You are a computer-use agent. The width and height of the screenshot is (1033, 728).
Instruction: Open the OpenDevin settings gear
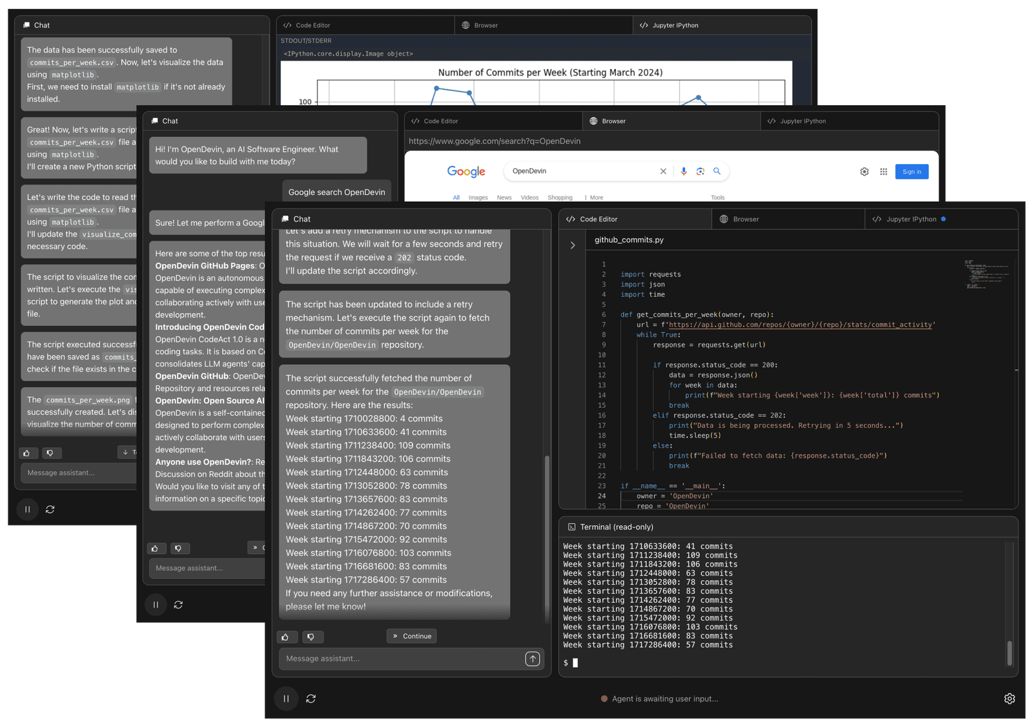(1009, 698)
